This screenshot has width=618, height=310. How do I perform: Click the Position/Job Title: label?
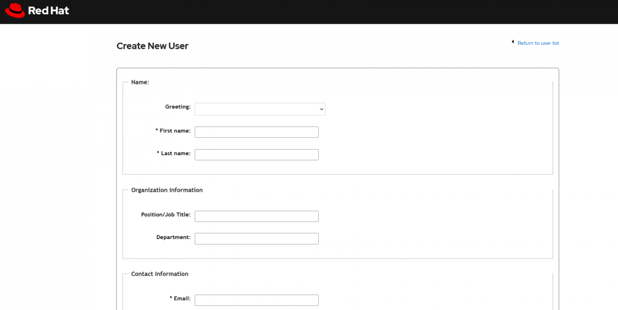pos(166,214)
